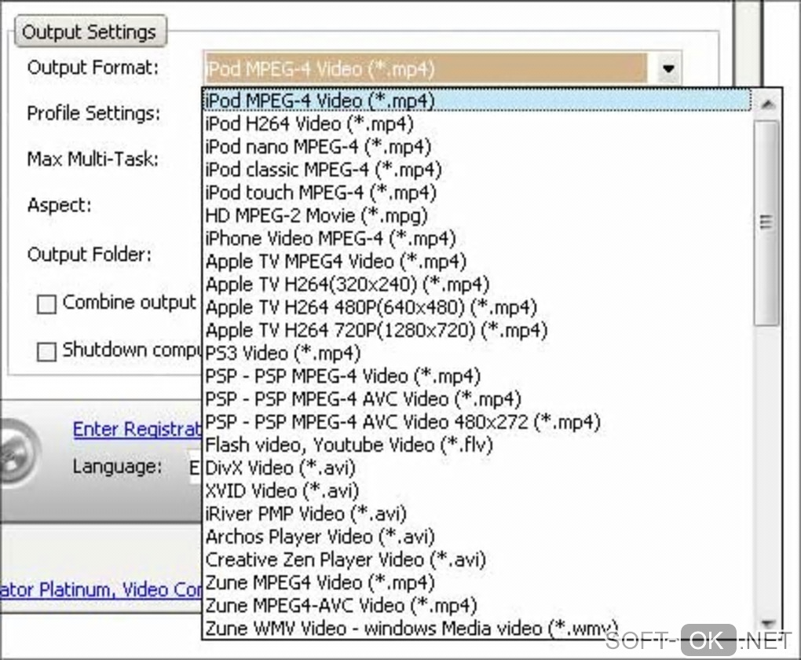801x660 pixels.
Task: Select PSP - PSP MPEG-4 Video (*.mp4)
Action: point(477,376)
